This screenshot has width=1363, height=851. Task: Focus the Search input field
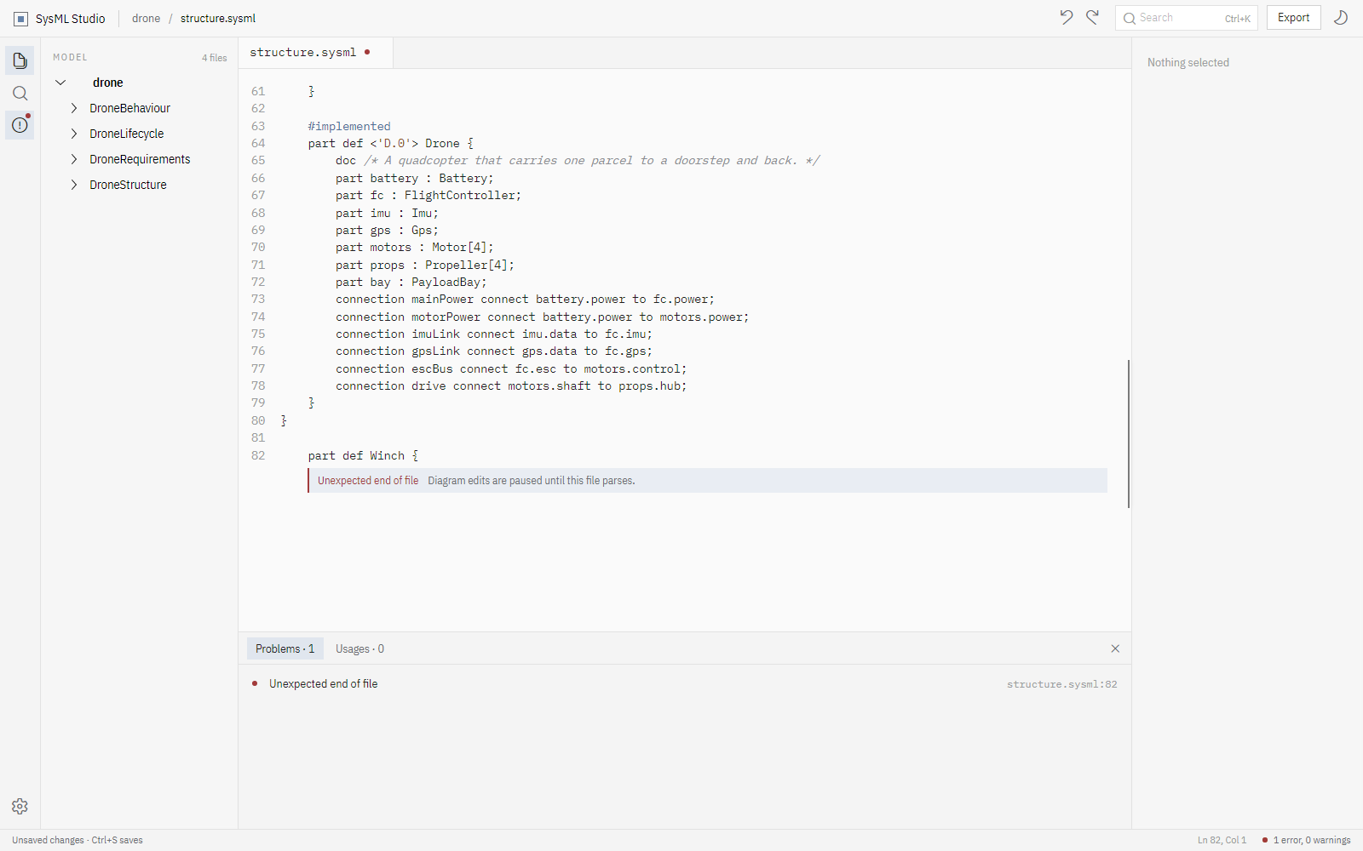pos(1186,18)
